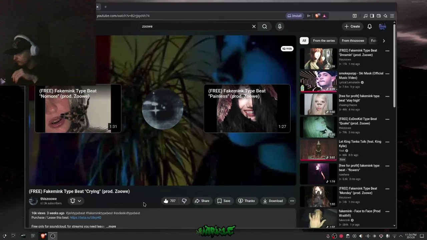Show next filter chips arrow
This screenshot has width=427, height=240.
384,41
